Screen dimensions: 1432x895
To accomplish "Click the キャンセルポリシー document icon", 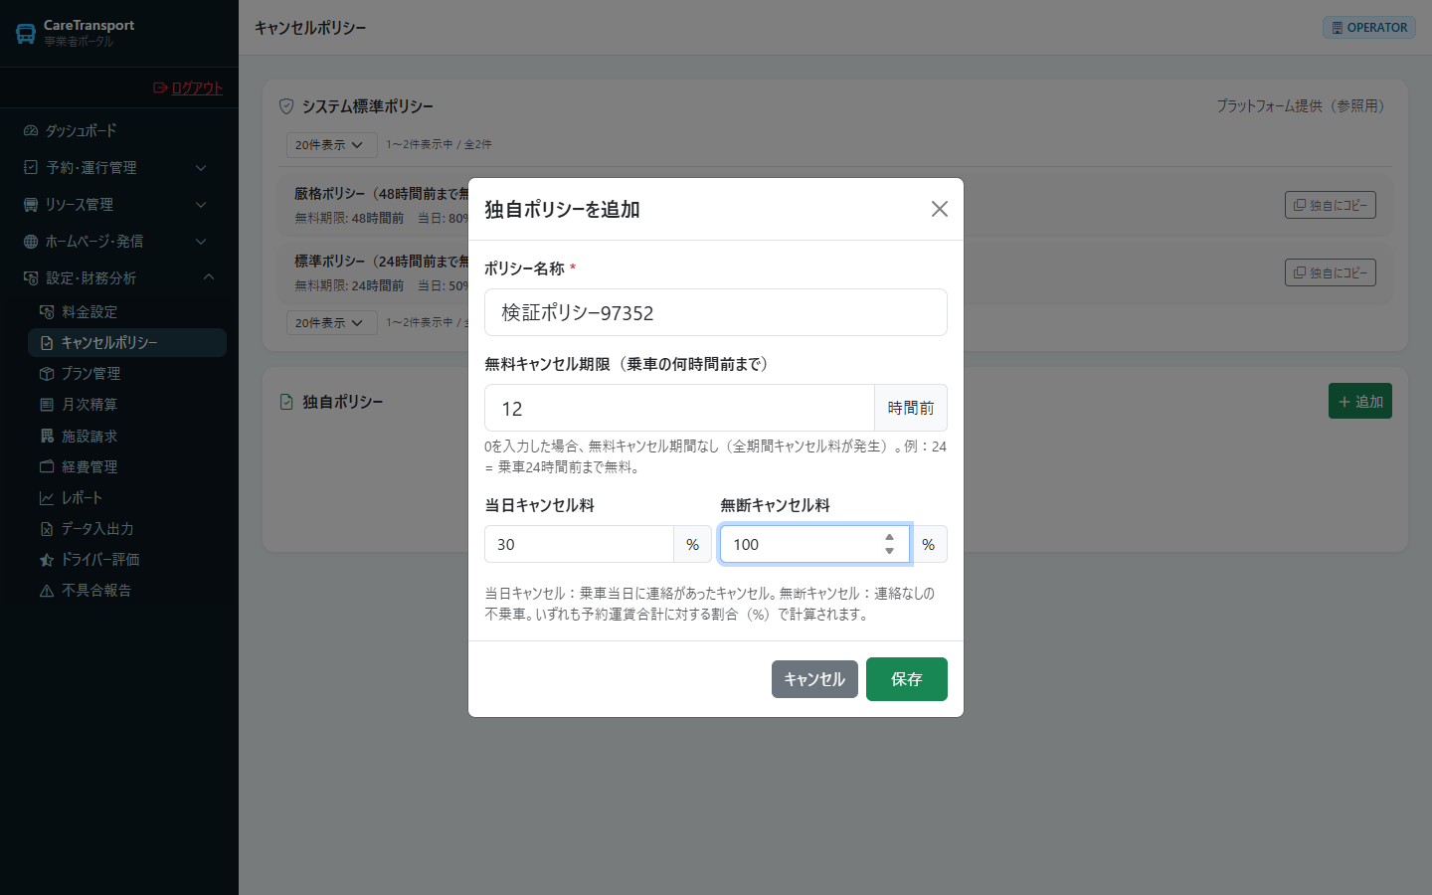I will click(x=47, y=342).
